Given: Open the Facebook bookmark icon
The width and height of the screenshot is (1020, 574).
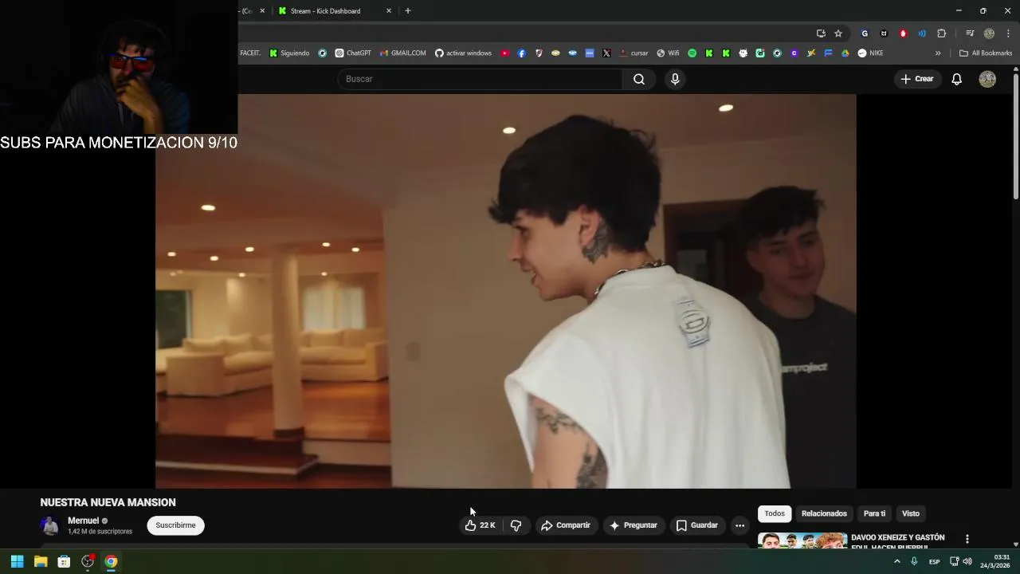Looking at the screenshot, I should [x=522, y=53].
